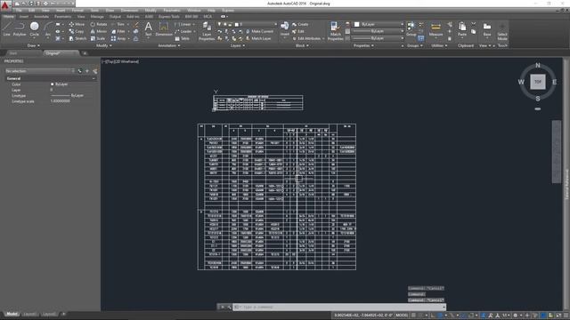Image resolution: width=570 pixels, height=320 pixels.
Task: Activate the Trim command
Action: [118, 24]
